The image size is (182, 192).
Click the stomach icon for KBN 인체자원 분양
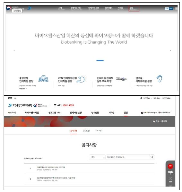click(x=81, y=79)
